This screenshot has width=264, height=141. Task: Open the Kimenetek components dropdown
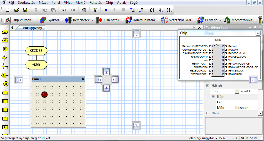[110, 20]
